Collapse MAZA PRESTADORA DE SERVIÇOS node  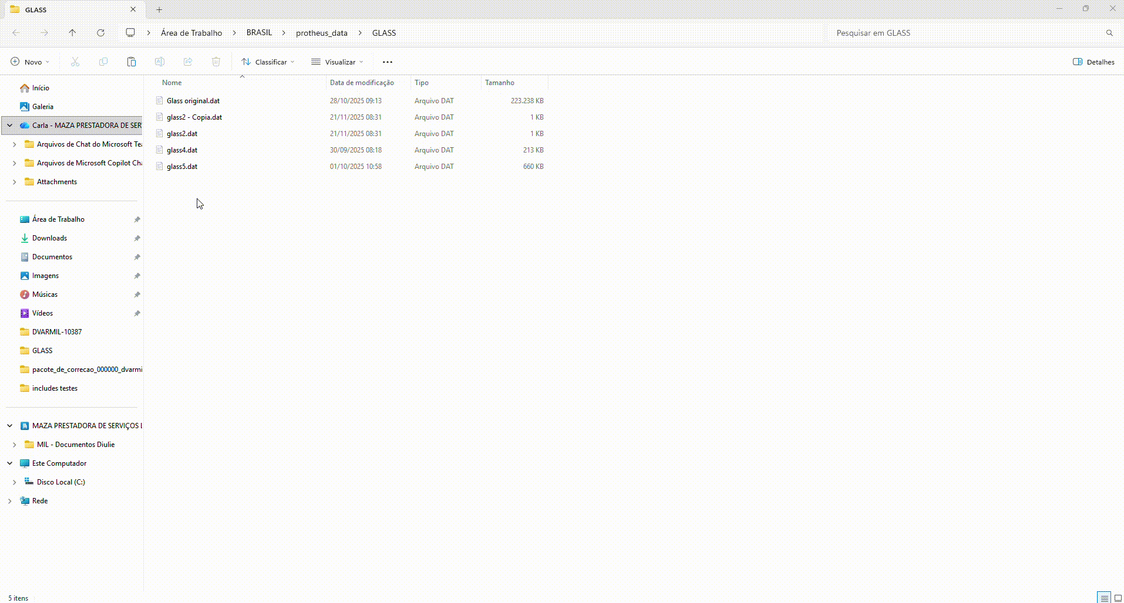[x=10, y=425]
